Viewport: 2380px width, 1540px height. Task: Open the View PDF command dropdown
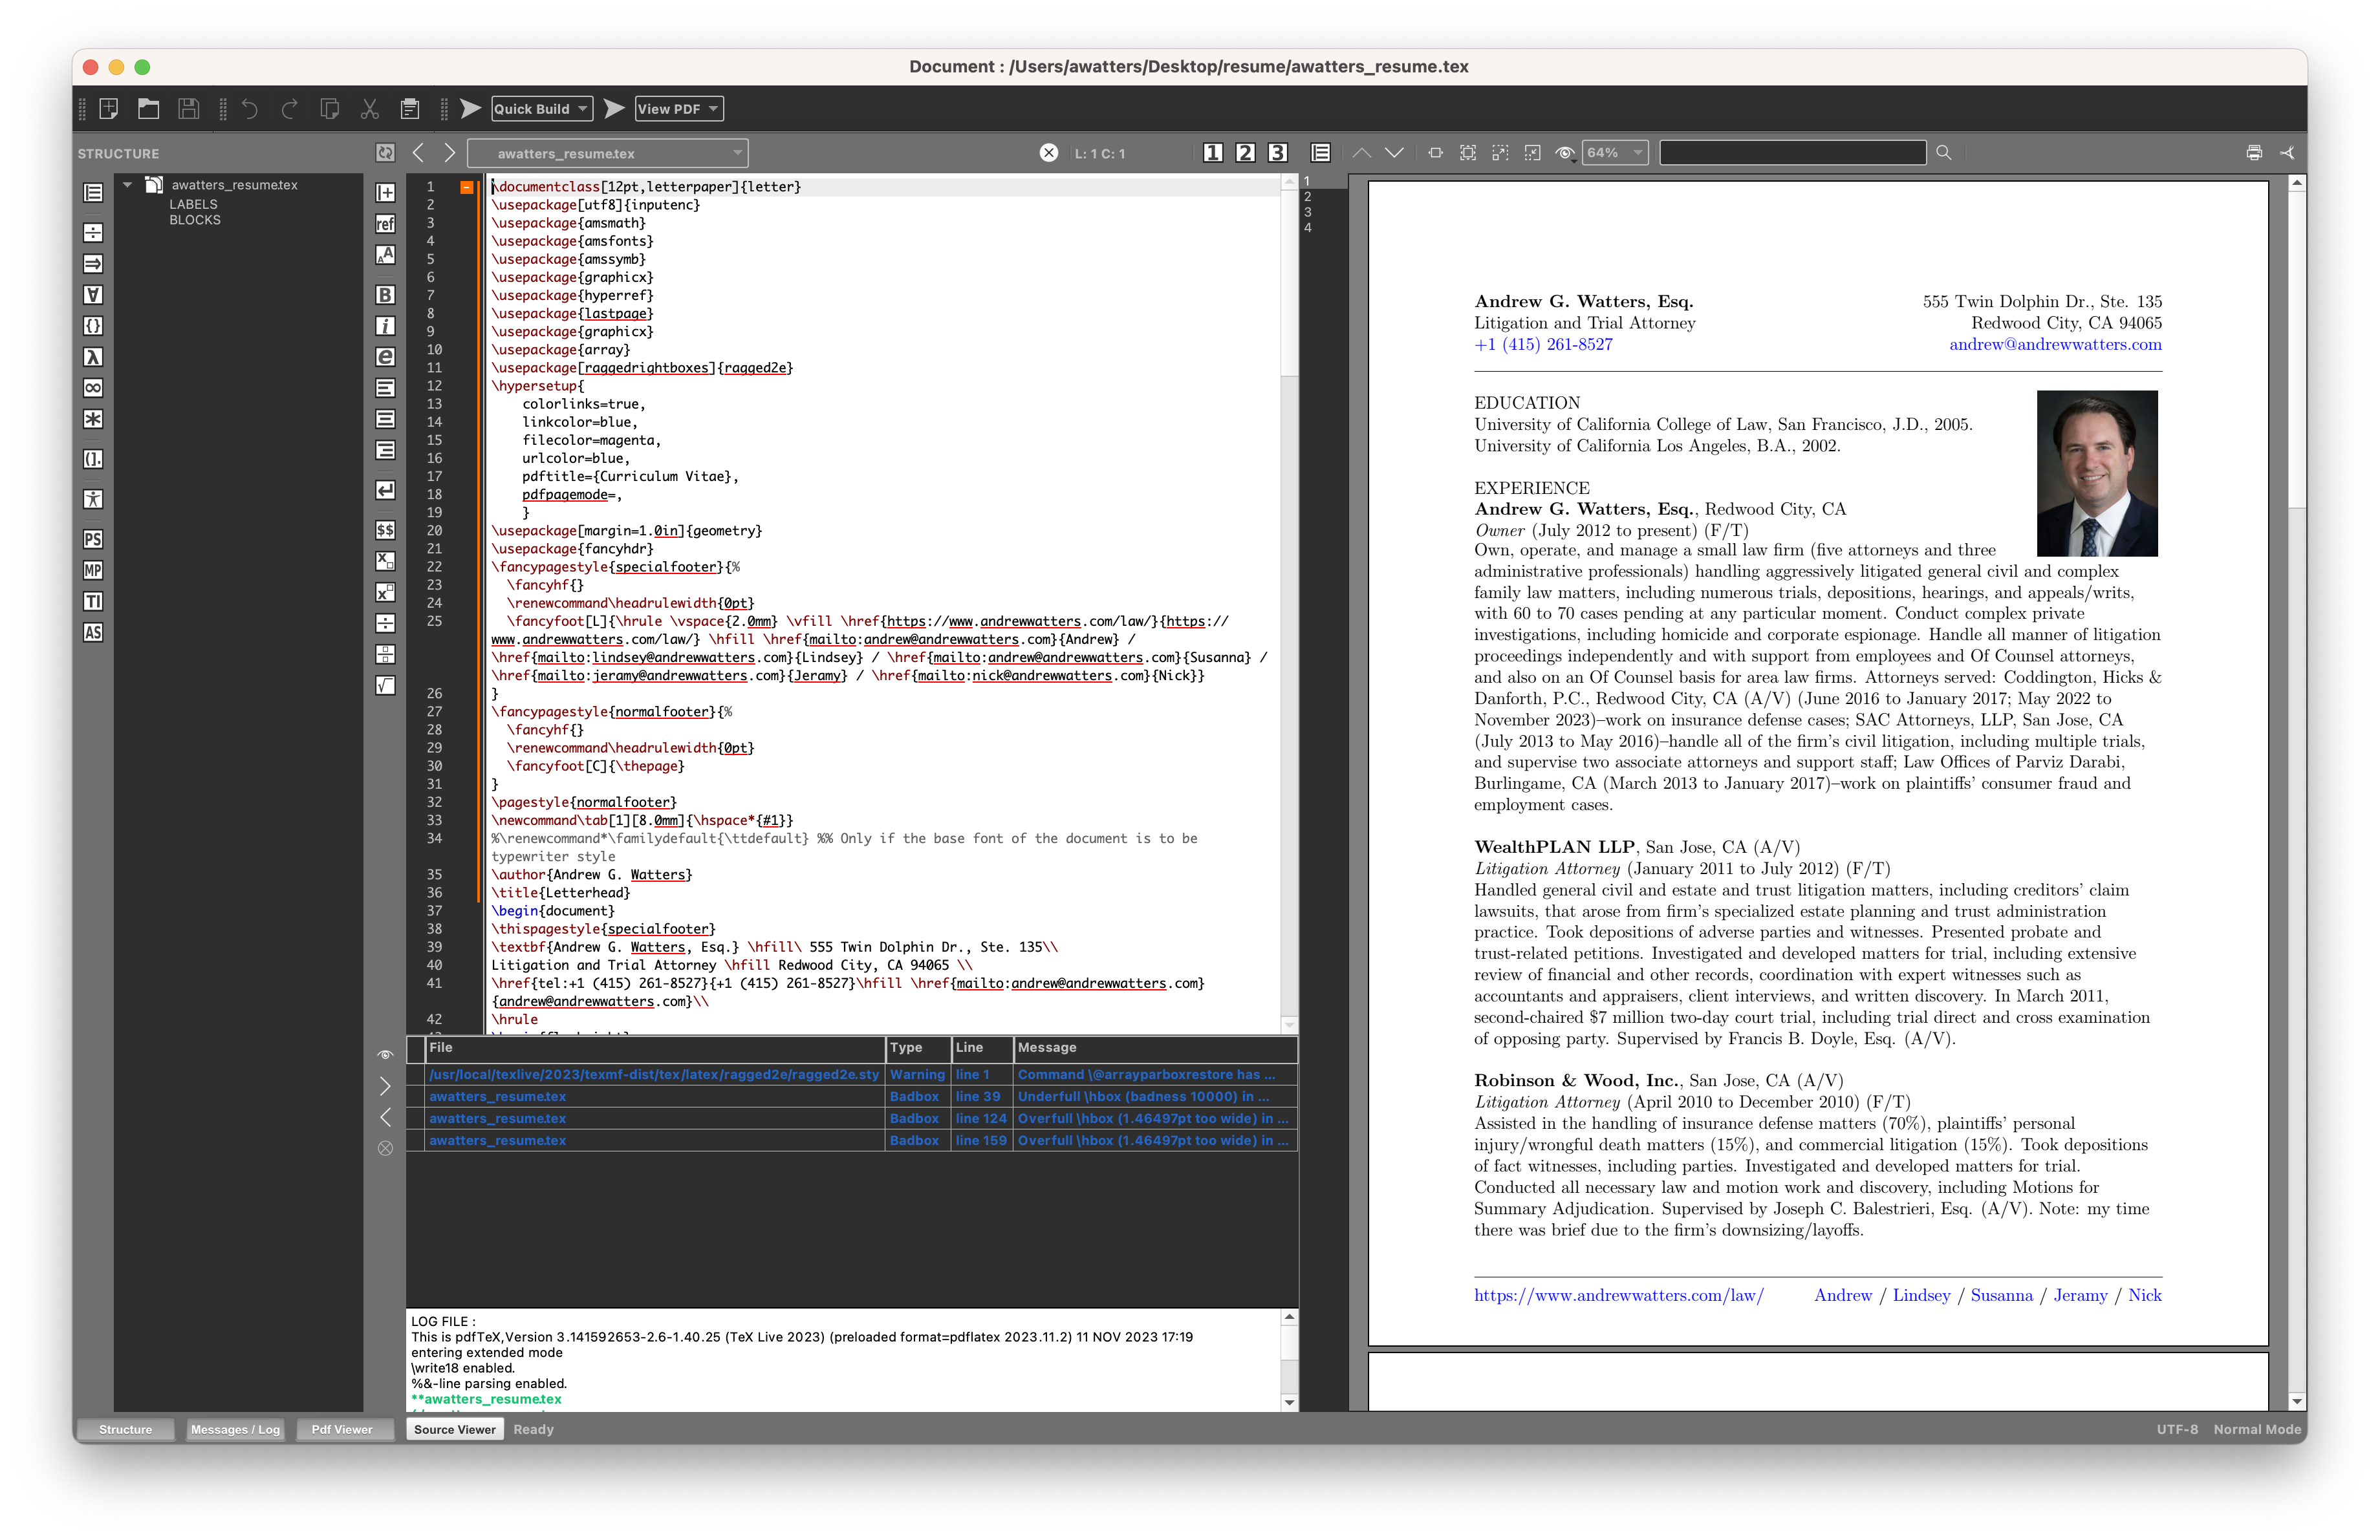tap(679, 109)
